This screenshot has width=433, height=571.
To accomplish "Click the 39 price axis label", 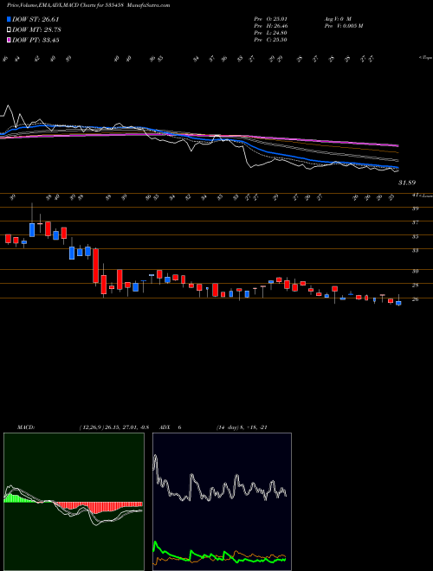I will 415,209.
